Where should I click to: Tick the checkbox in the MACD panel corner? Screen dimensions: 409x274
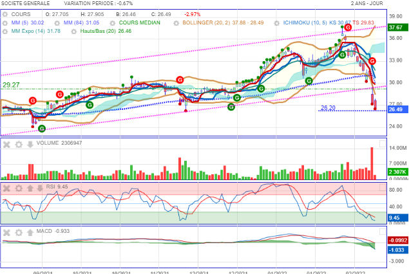(x=383, y=232)
